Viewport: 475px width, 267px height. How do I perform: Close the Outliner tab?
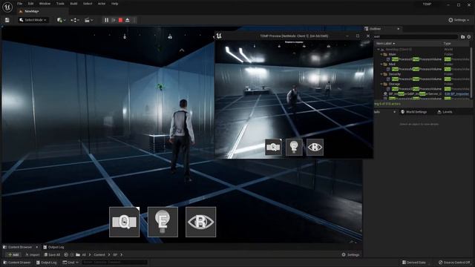[x=399, y=29]
